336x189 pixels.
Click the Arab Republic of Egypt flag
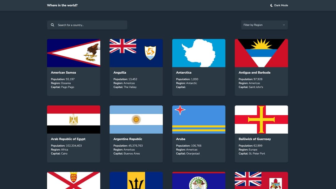coord(73,119)
